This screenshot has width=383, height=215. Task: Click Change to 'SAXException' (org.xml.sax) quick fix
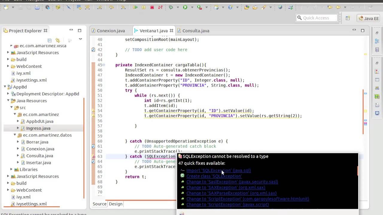pyautogui.click(x=226, y=188)
